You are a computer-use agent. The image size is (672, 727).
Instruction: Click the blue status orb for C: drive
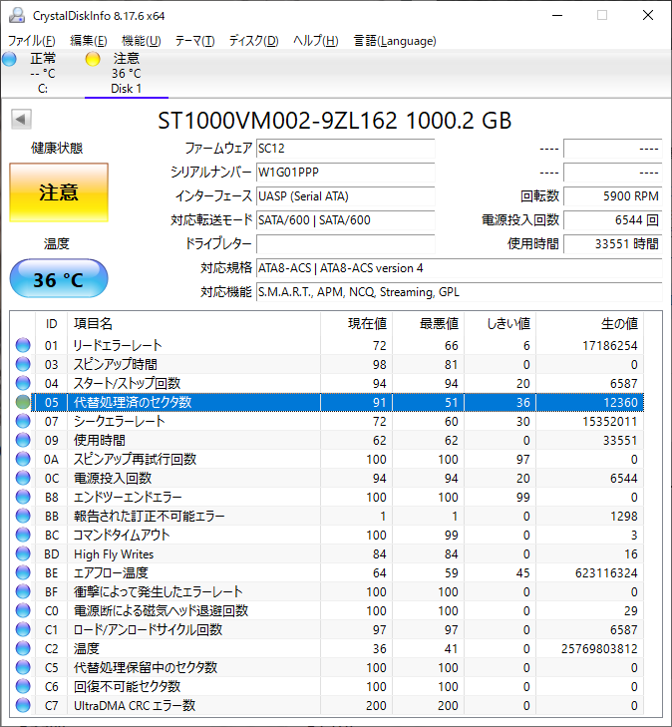click(x=9, y=59)
